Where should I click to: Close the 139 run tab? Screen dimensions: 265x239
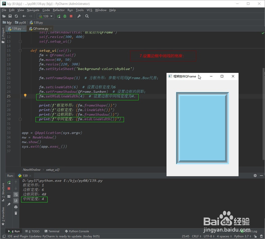coord(30,176)
